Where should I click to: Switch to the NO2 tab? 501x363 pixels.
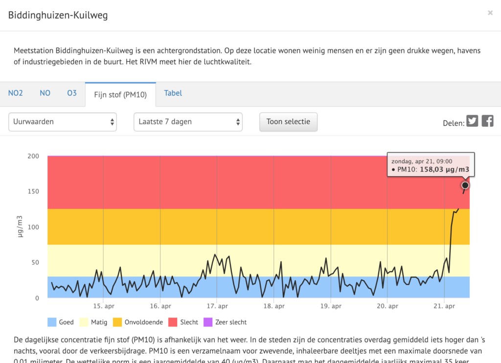16,93
